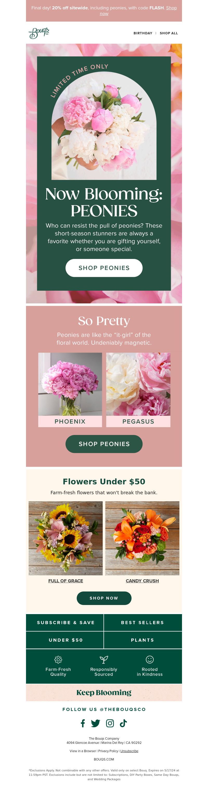This screenshot has width=208, height=787.
Task: Click the Responsibly Sourced sprout icon
Action: coord(104,659)
